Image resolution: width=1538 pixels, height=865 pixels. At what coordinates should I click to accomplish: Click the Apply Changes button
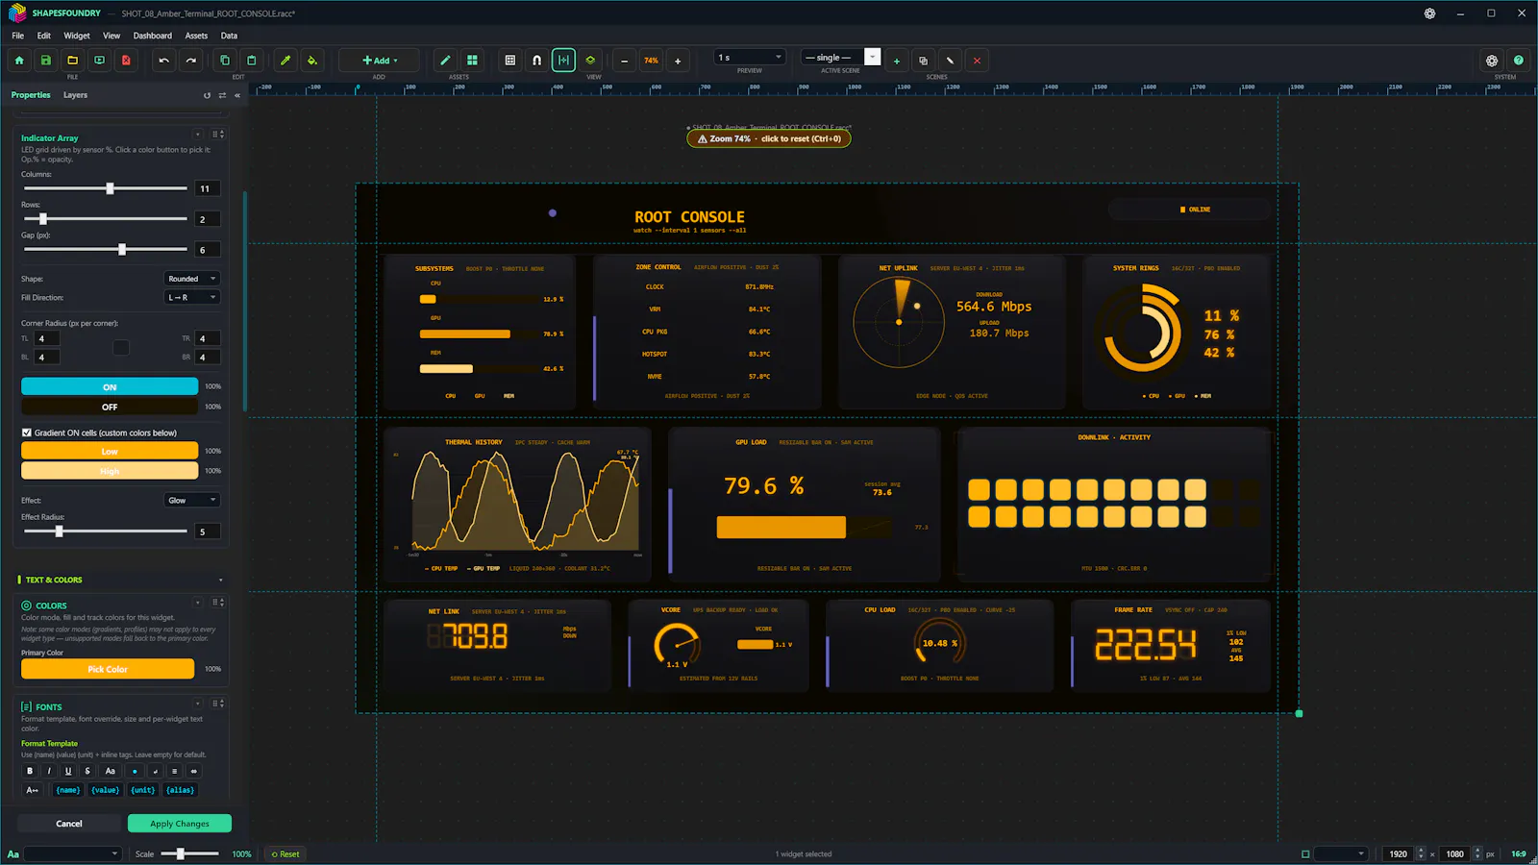pyautogui.click(x=180, y=824)
